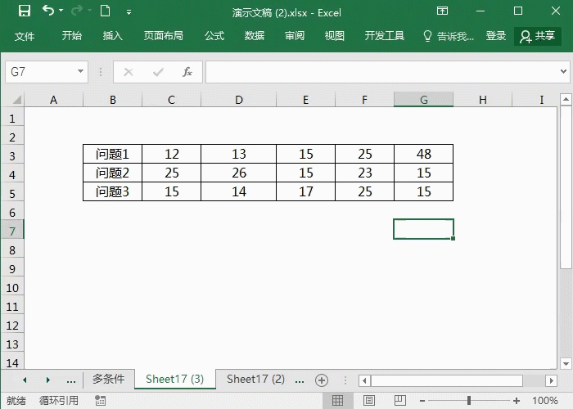Click the 共享 share button
The width and height of the screenshot is (573, 409).
(537, 36)
